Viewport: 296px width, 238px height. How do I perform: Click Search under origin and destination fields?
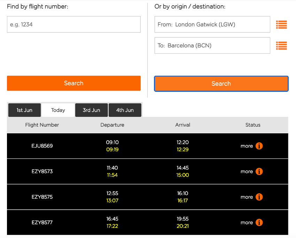[221, 83]
